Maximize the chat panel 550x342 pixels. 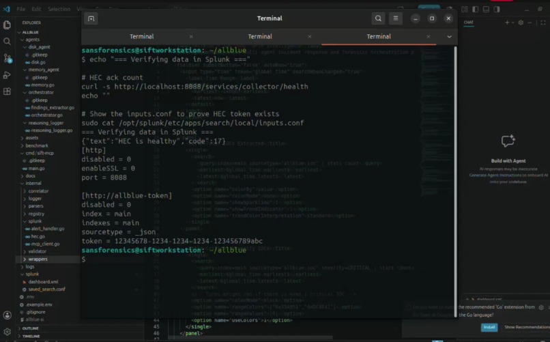click(543, 23)
